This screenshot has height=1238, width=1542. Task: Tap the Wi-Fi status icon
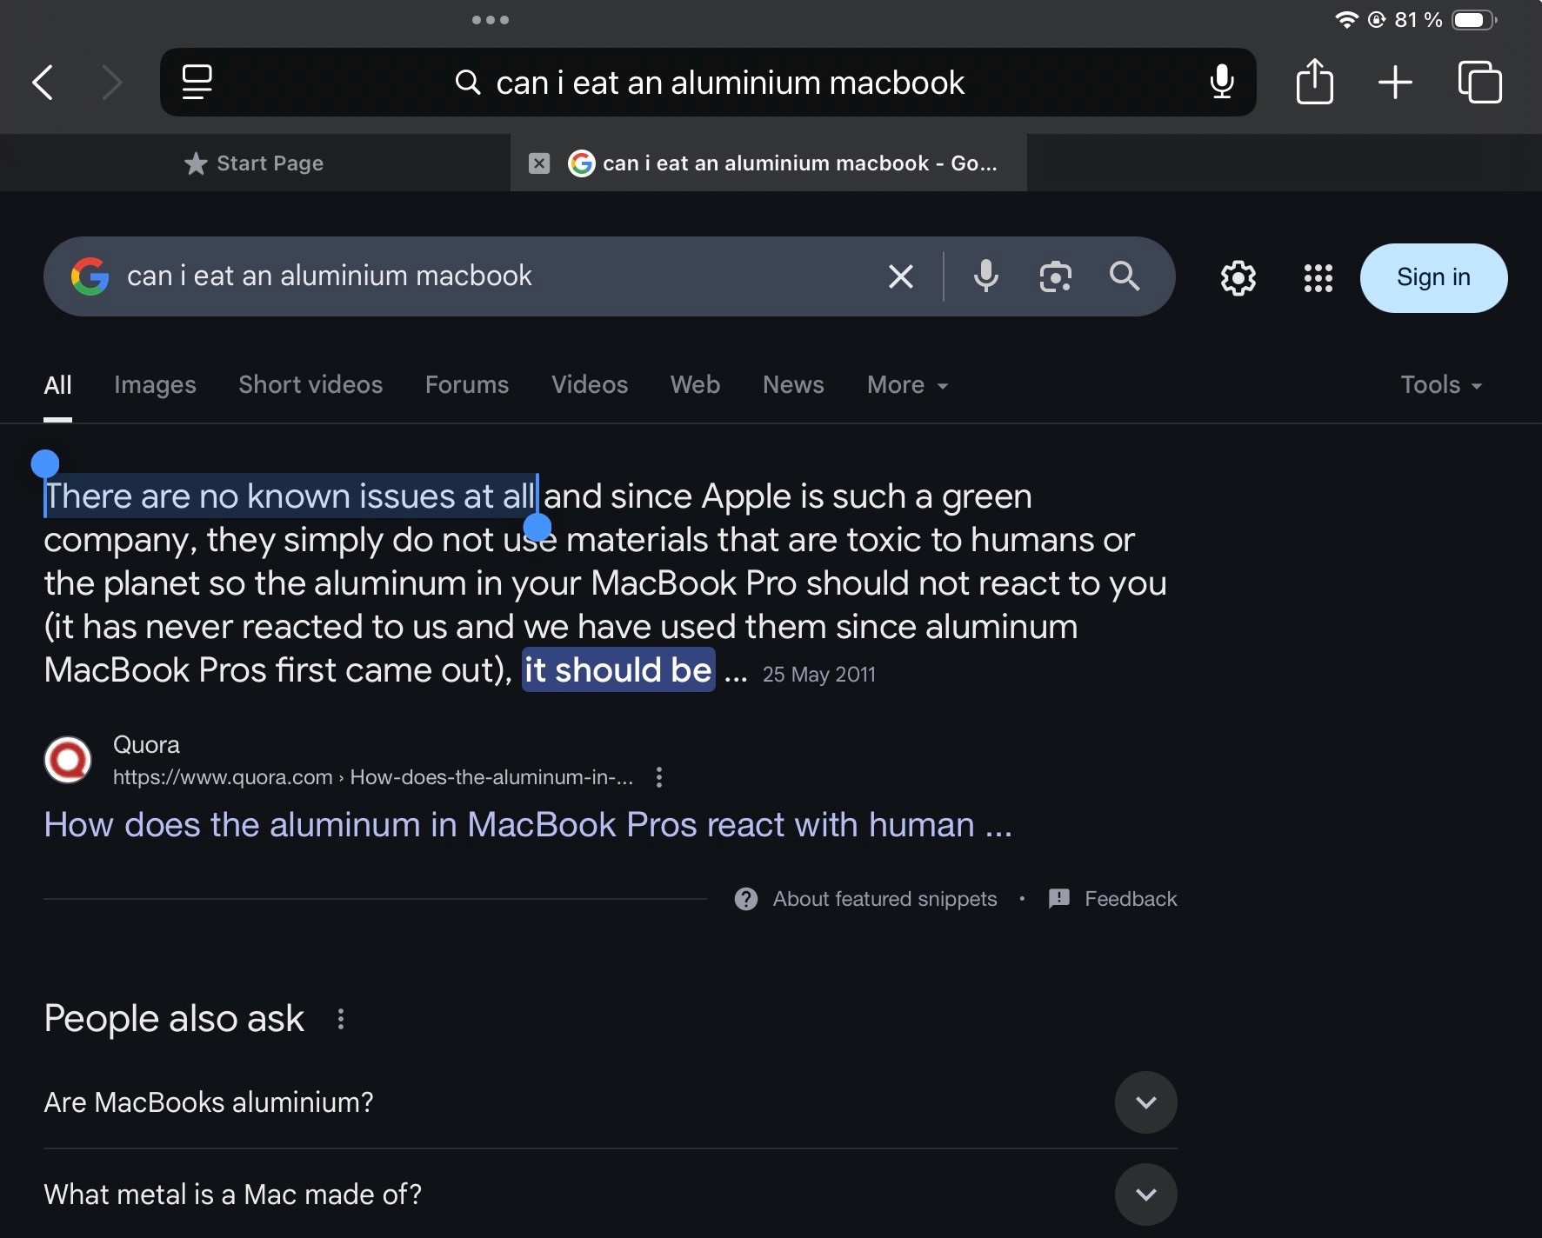[1346, 19]
